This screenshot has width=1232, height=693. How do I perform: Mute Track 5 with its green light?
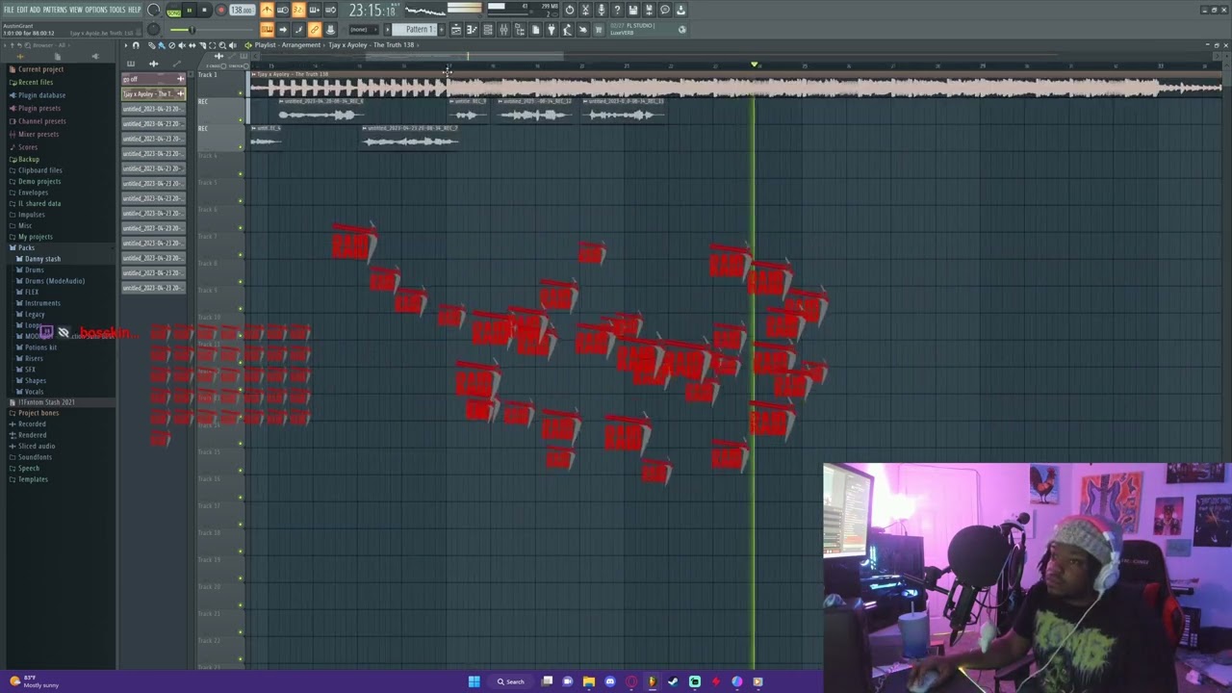click(x=241, y=200)
